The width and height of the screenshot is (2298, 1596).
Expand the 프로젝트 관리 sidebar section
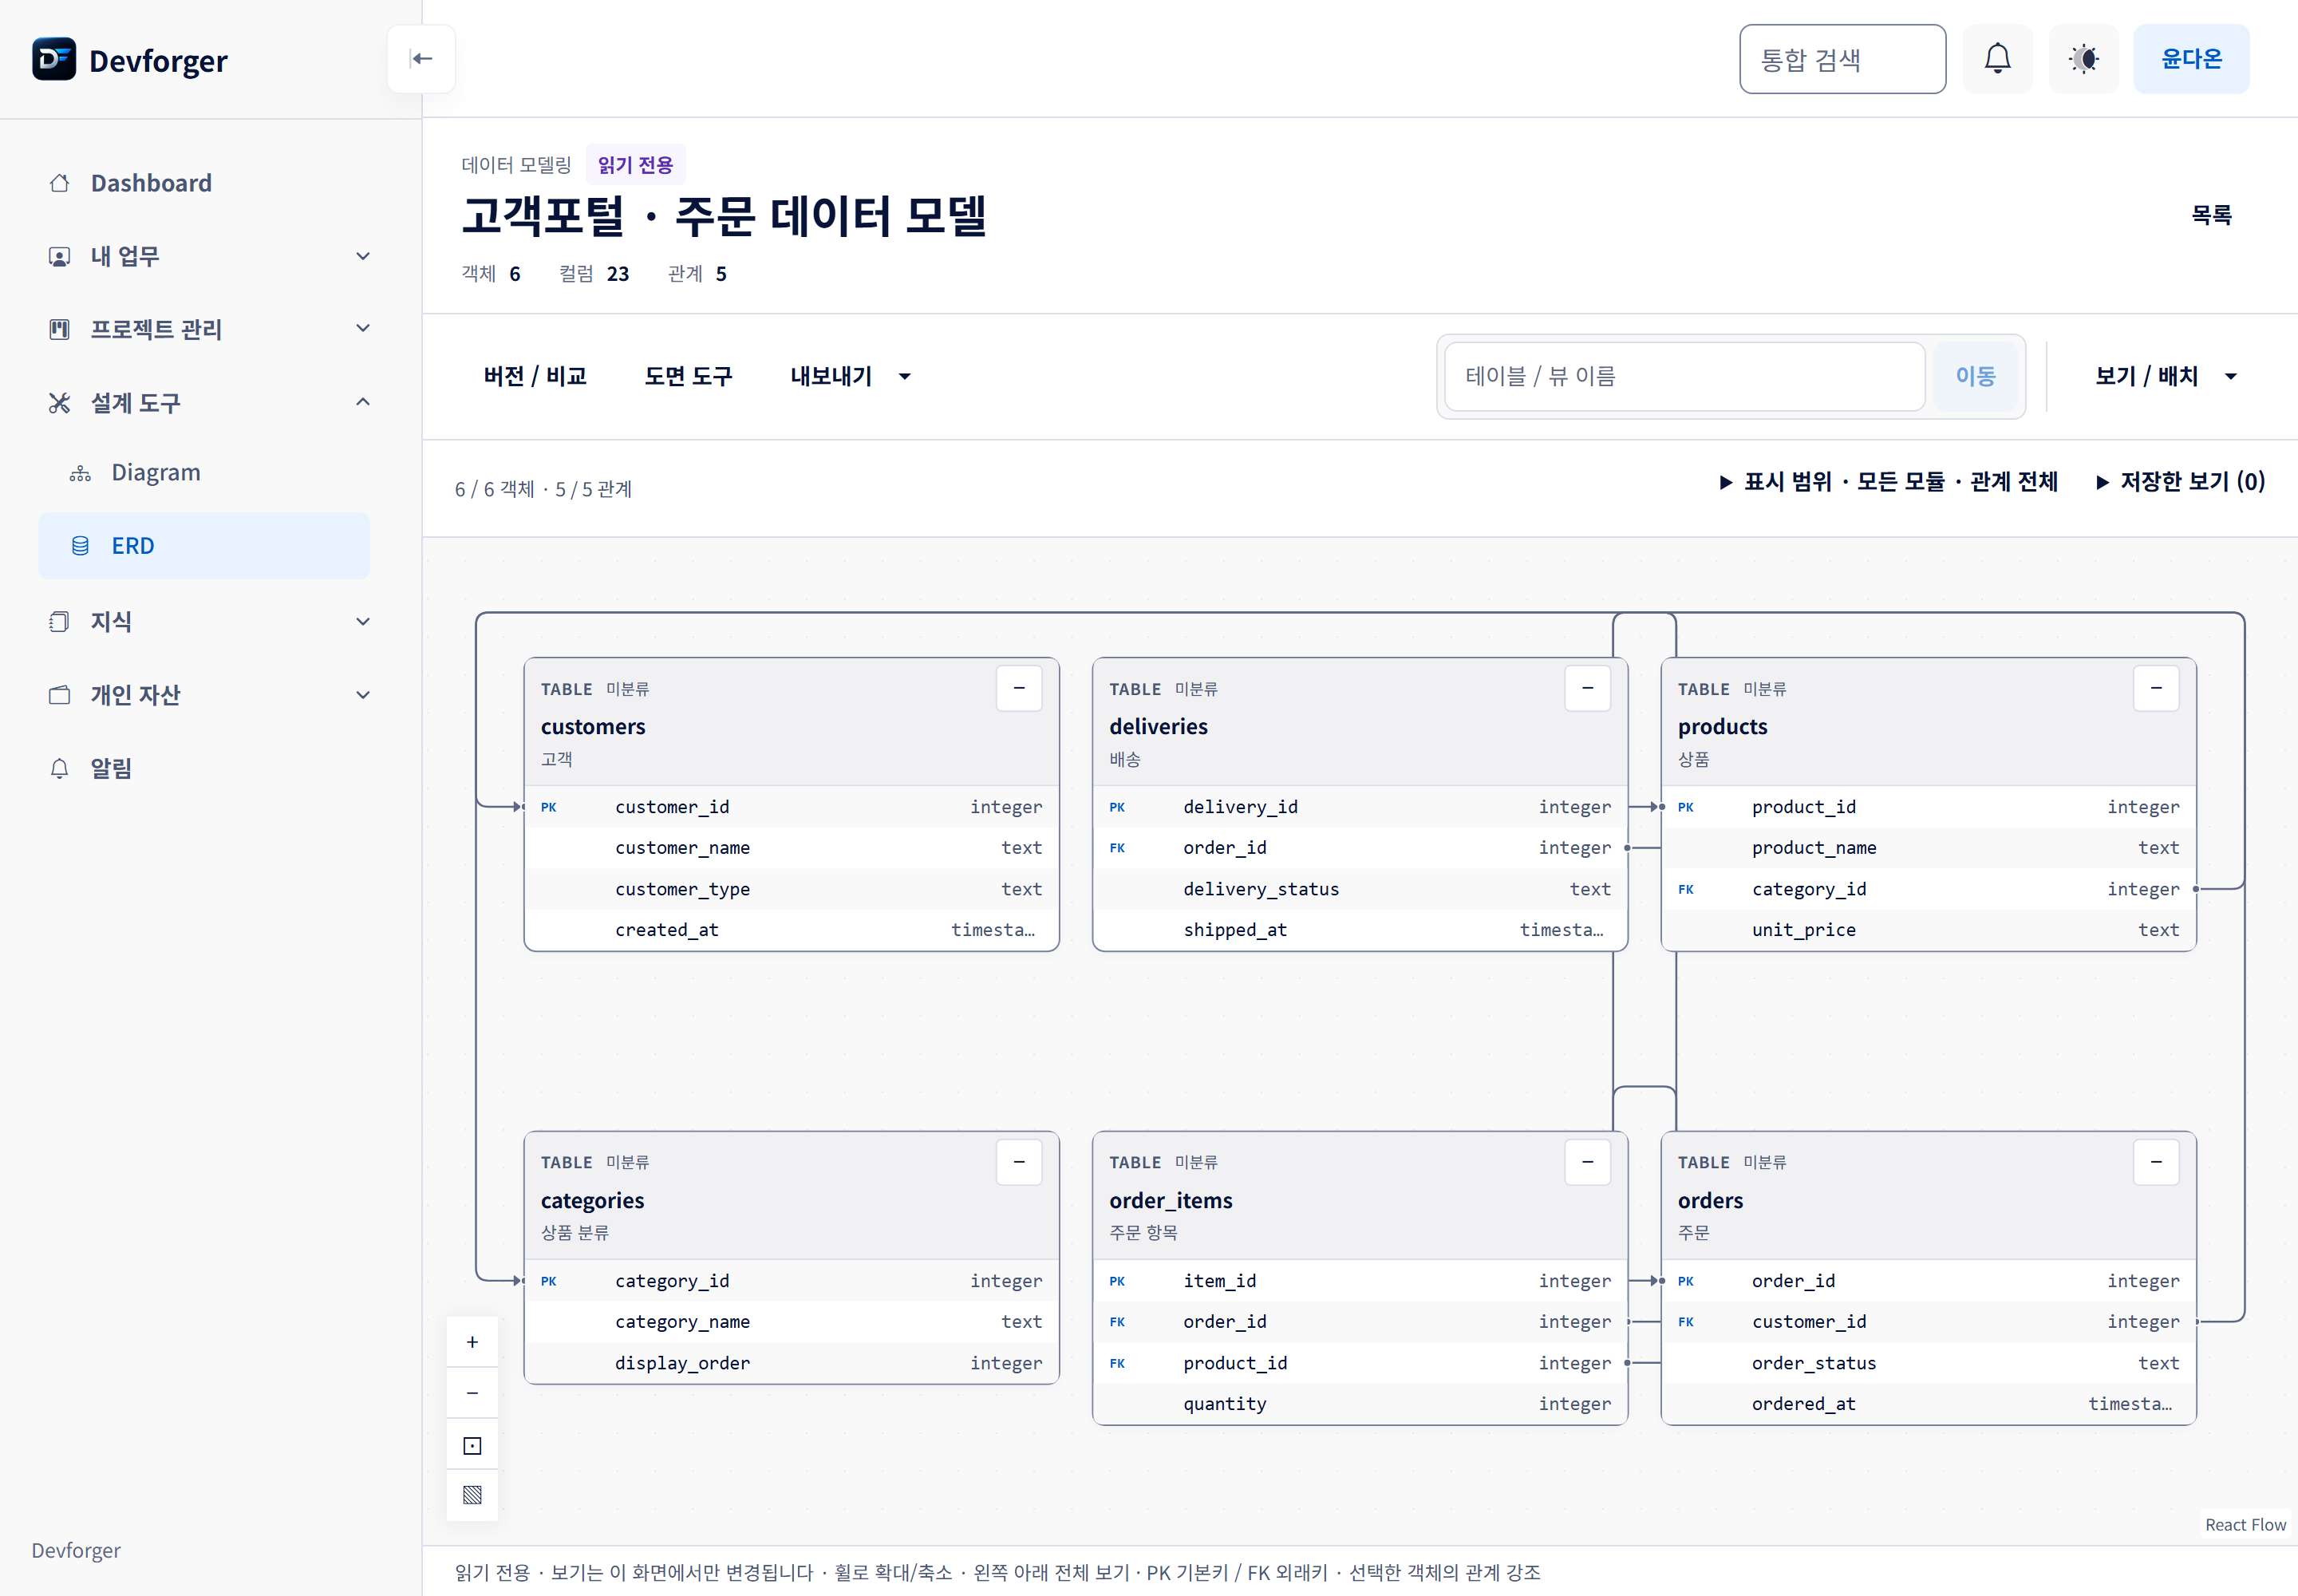tap(204, 329)
